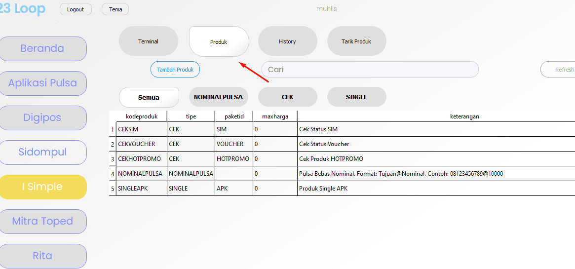The height and width of the screenshot is (269, 575).
Task: Open Mitra Toped section
Action: (x=42, y=221)
